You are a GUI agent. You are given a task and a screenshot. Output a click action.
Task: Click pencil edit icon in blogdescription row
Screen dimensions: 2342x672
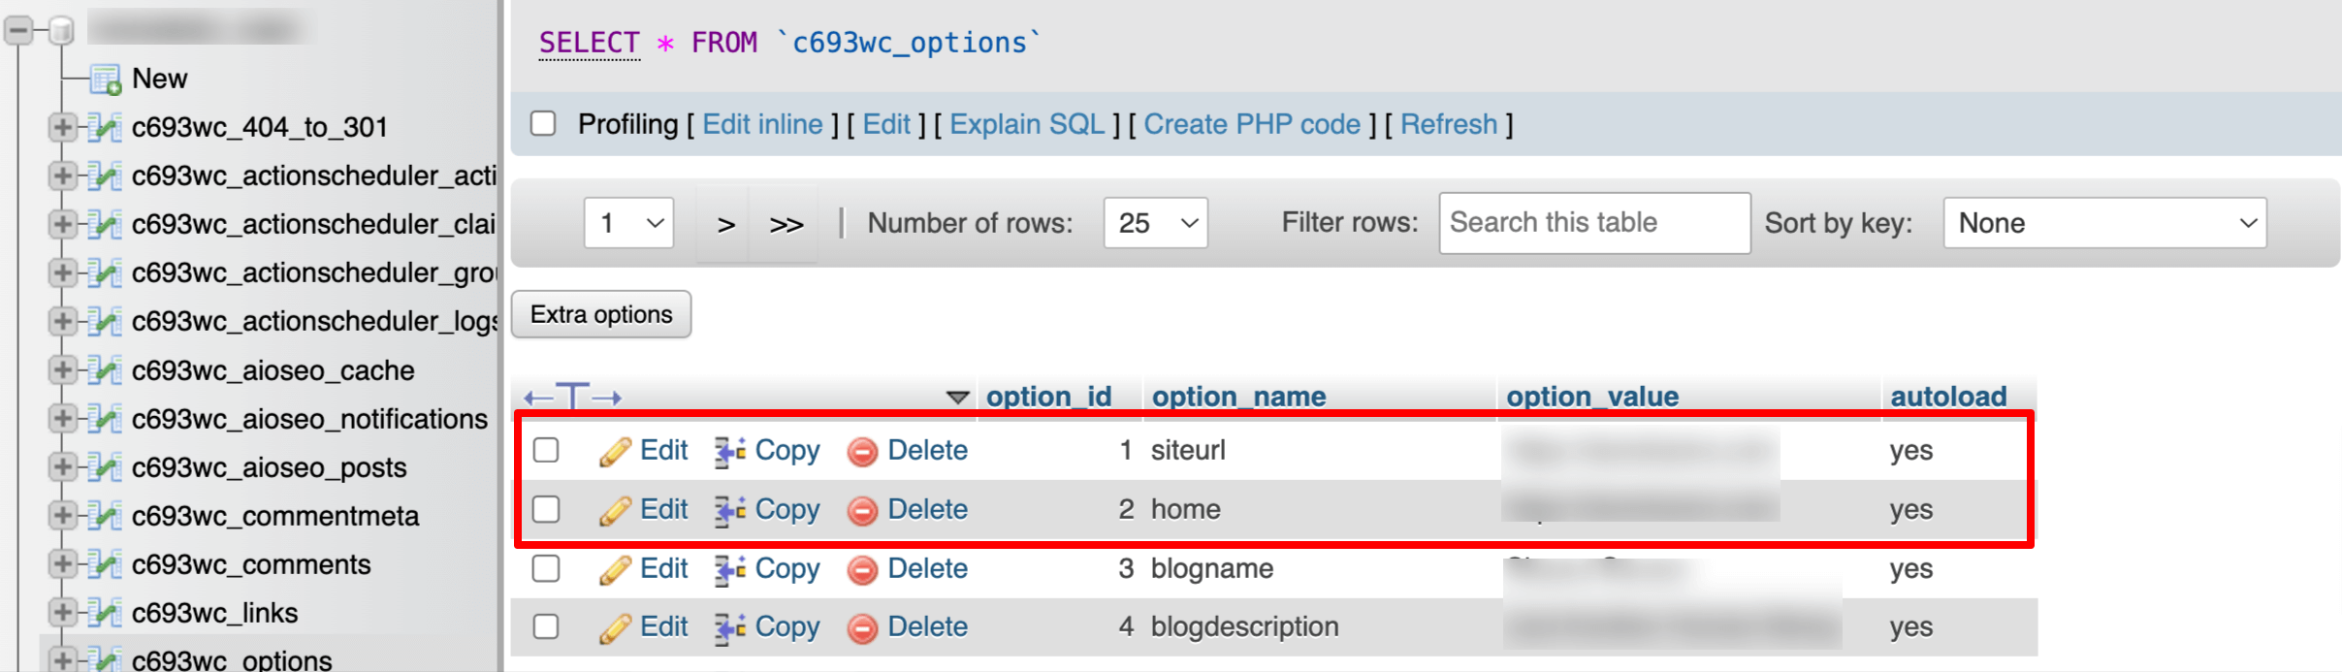[x=615, y=627]
